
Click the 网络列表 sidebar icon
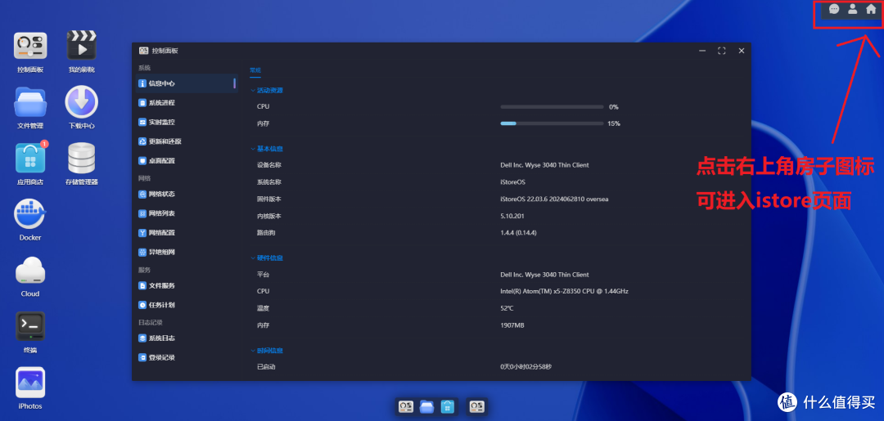(142, 214)
